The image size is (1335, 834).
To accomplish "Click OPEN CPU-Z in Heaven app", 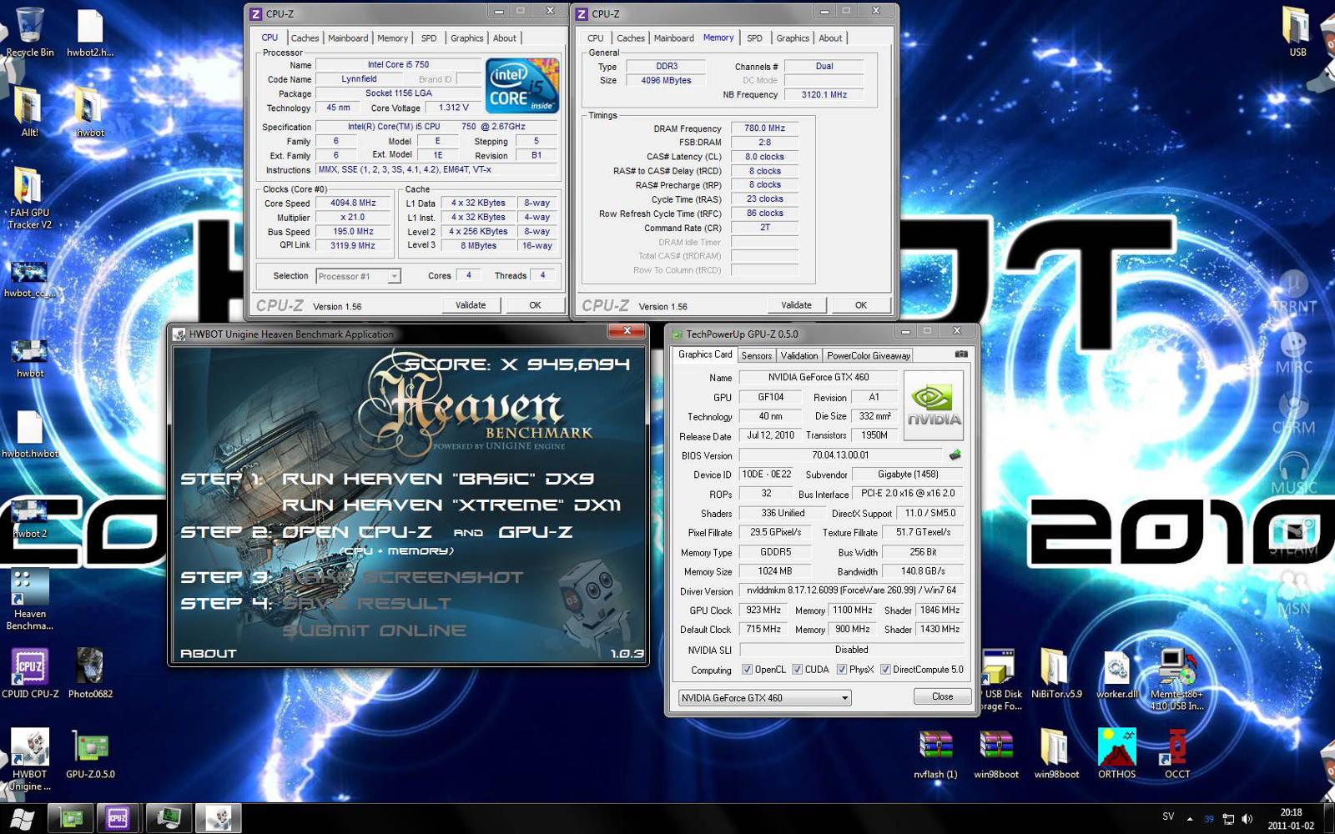I will tap(357, 532).
